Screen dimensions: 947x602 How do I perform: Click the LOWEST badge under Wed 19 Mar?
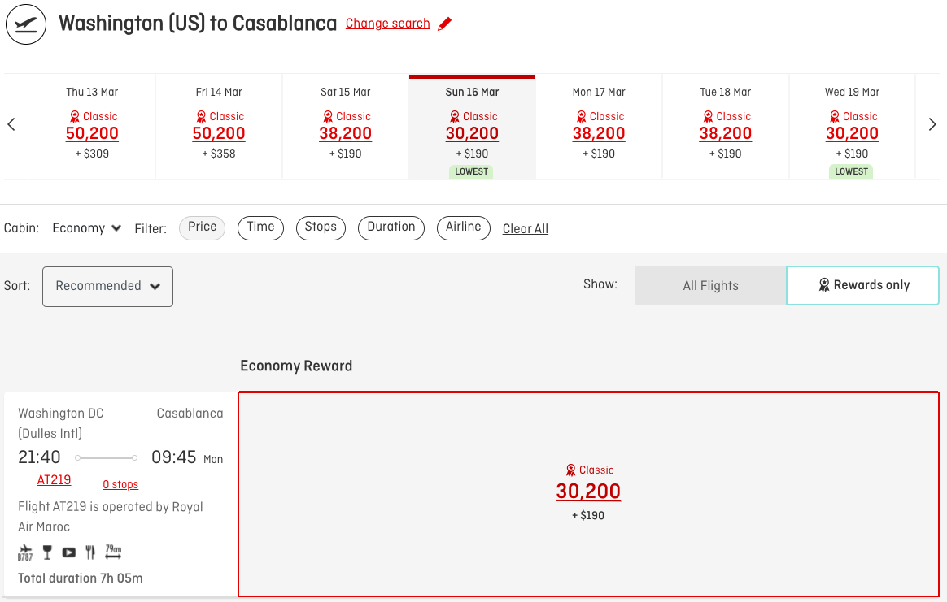point(852,171)
